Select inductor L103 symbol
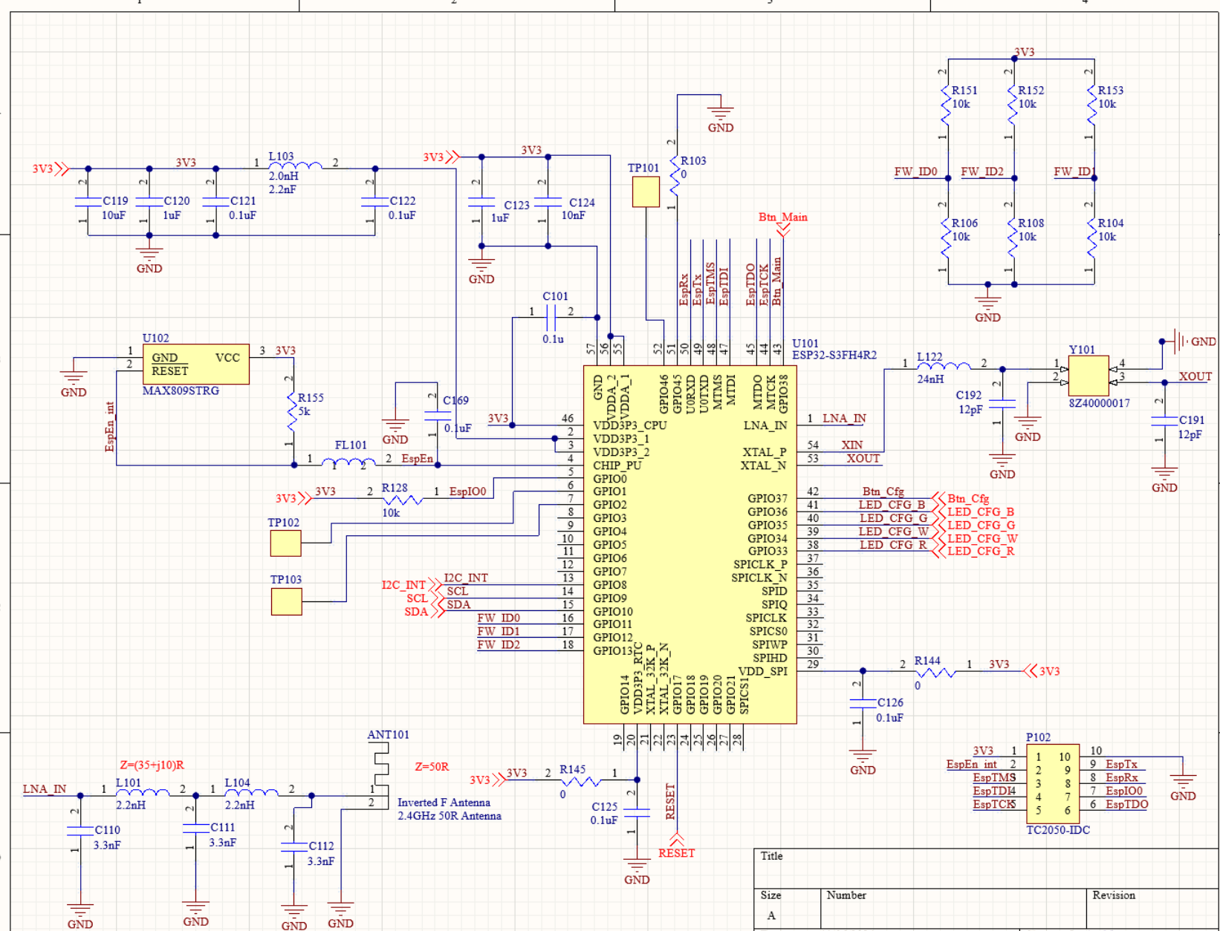 (295, 166)
